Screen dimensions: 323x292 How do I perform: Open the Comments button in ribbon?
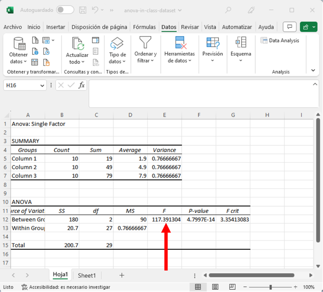pyautogui.click(x=291, y=27)
